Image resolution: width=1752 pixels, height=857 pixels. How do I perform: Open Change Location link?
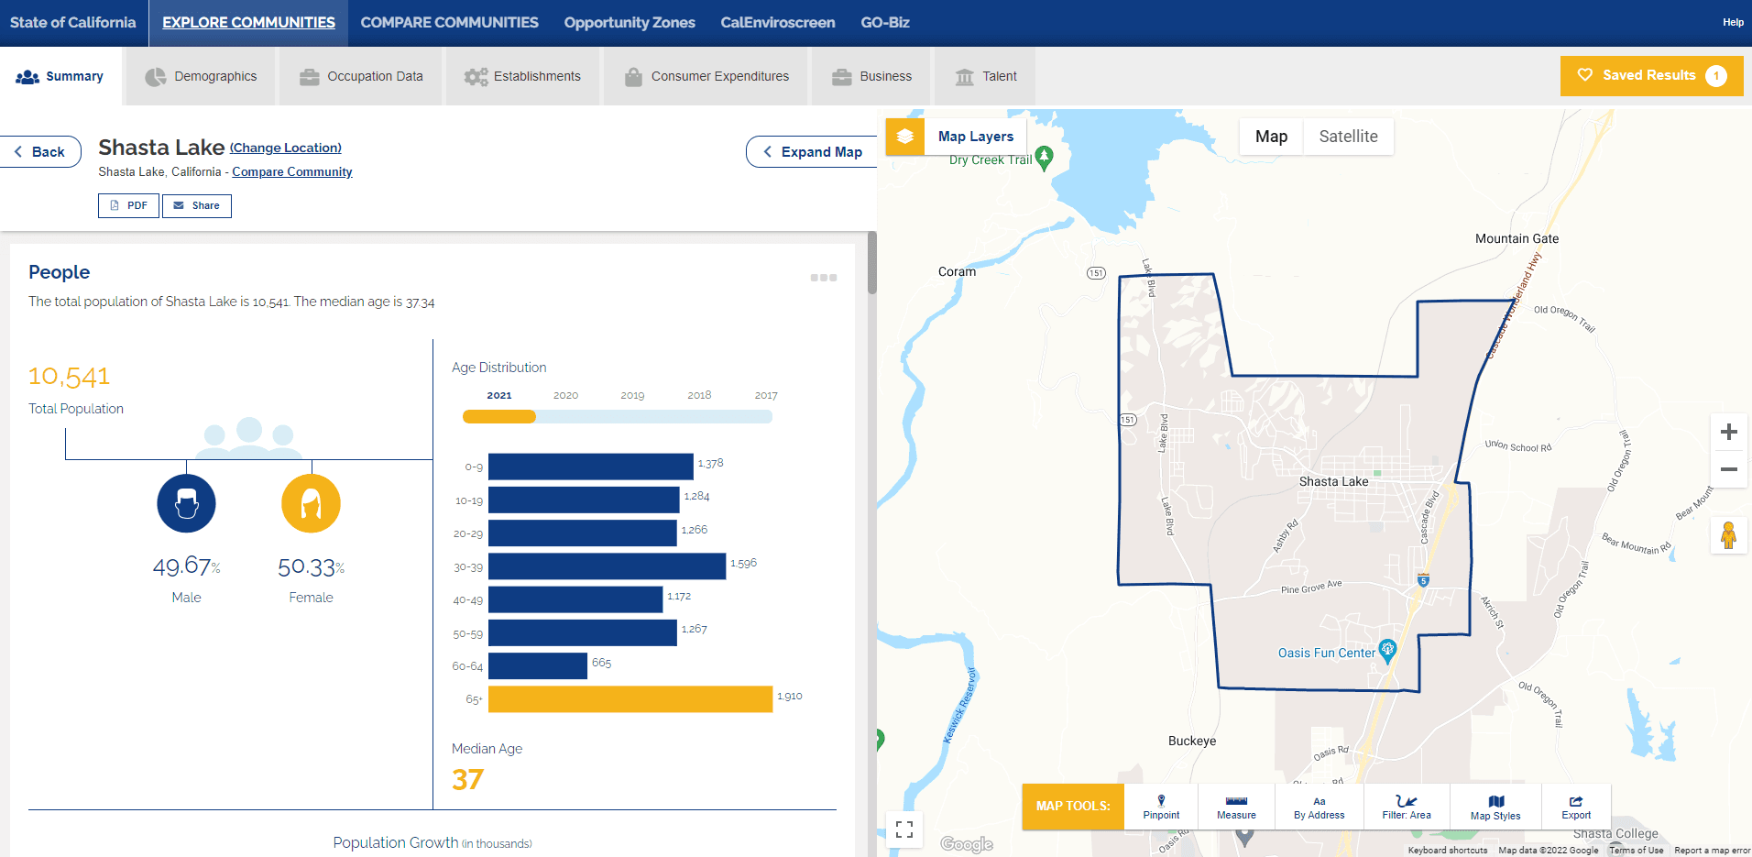click(285, 147)
